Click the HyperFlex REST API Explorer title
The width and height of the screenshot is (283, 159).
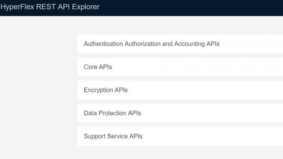click(50, 7)
